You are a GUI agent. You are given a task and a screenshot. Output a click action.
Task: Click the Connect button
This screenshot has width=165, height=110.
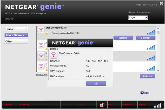tap(146, 38)
